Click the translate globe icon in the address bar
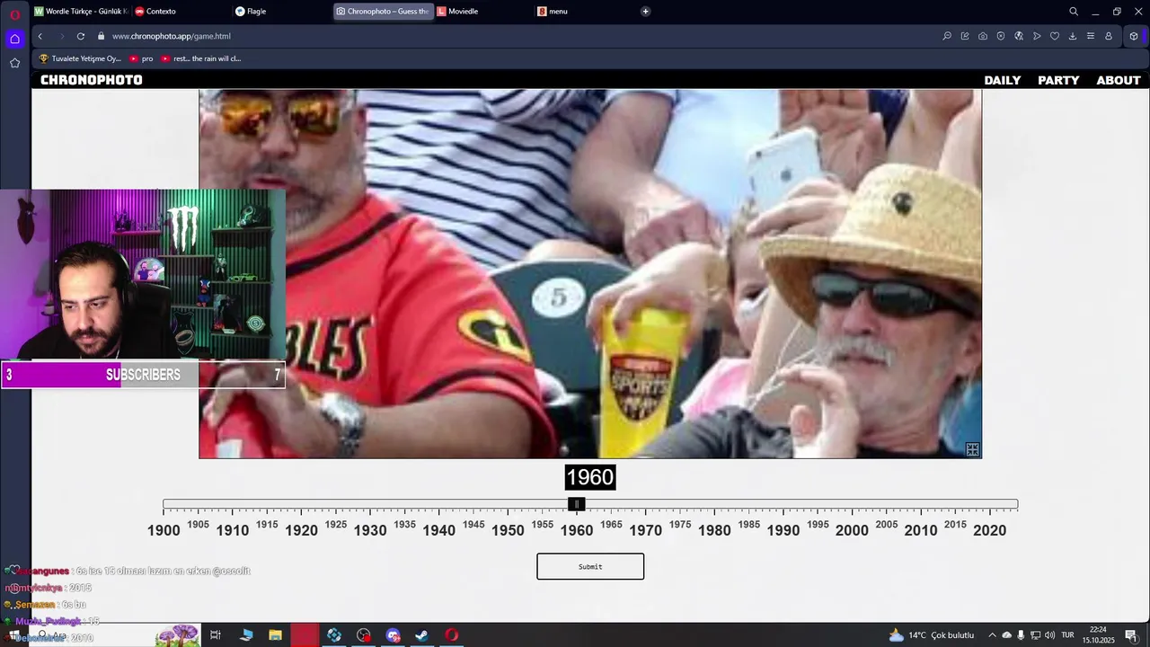 coord(1019,36)
